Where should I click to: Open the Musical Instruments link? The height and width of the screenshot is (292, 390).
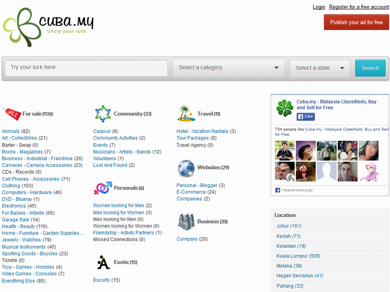(24, 247)
